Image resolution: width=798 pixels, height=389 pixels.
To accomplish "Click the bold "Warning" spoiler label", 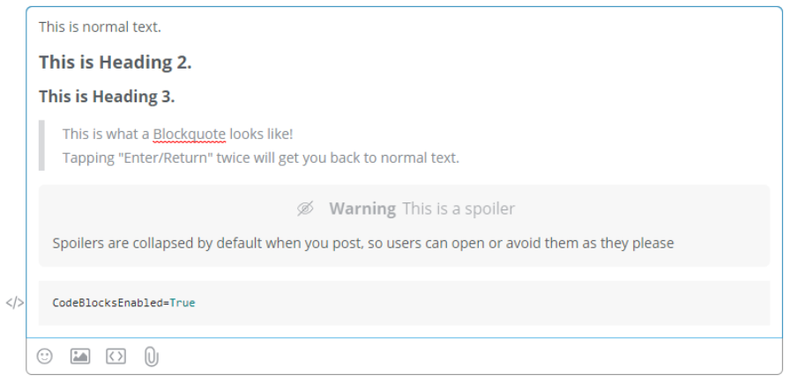I will [x=362, y=209].
